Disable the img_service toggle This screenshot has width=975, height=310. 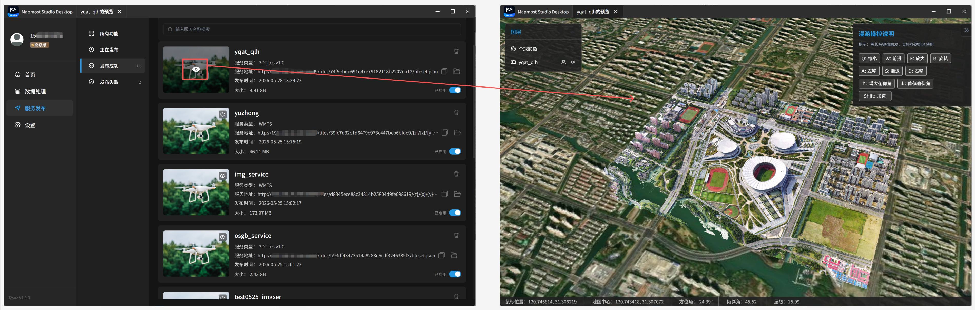pyautogui.click(x=455, y=213)
